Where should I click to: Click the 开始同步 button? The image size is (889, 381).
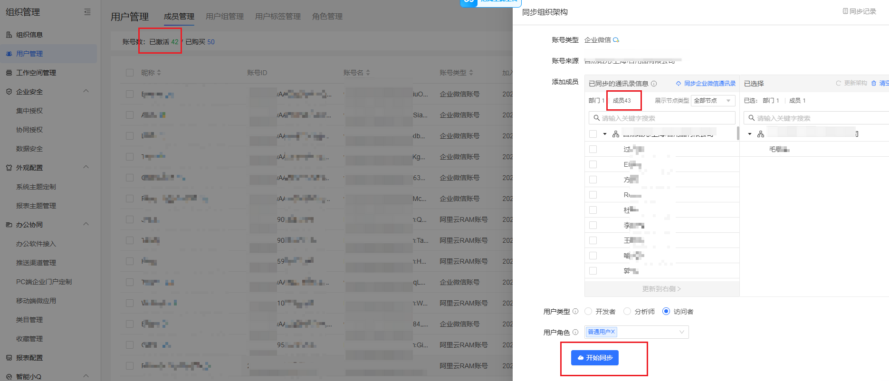pyautogui.click(x=595, y=358)
